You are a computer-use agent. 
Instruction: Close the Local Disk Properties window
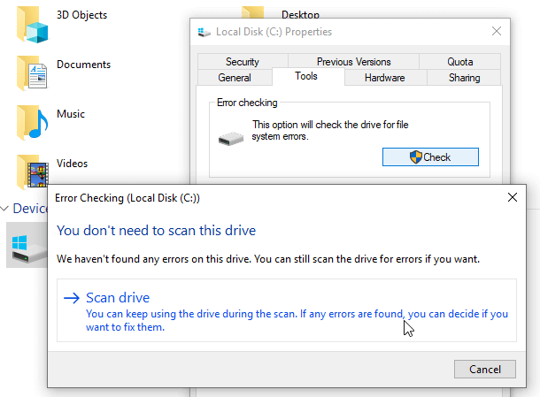tap(497, 31)
